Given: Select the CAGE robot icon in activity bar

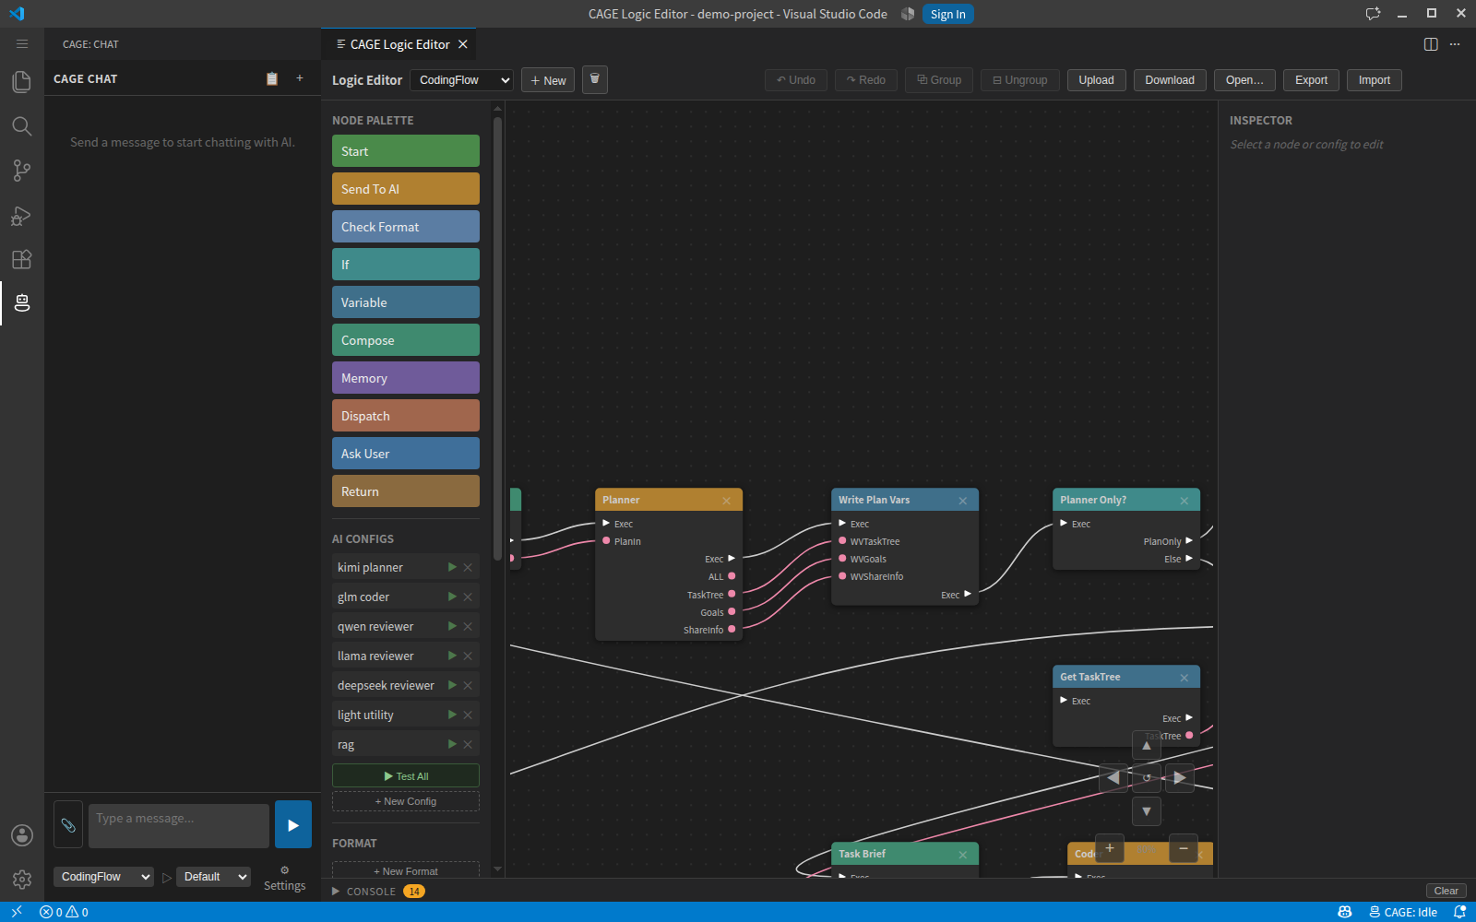Looking at the screenshot, I should coord(22,303).
